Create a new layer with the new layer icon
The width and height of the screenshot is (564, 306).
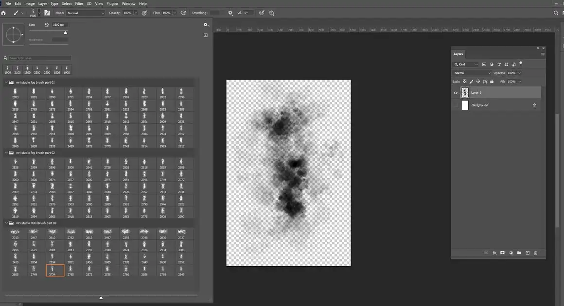(x=527, y=253)
